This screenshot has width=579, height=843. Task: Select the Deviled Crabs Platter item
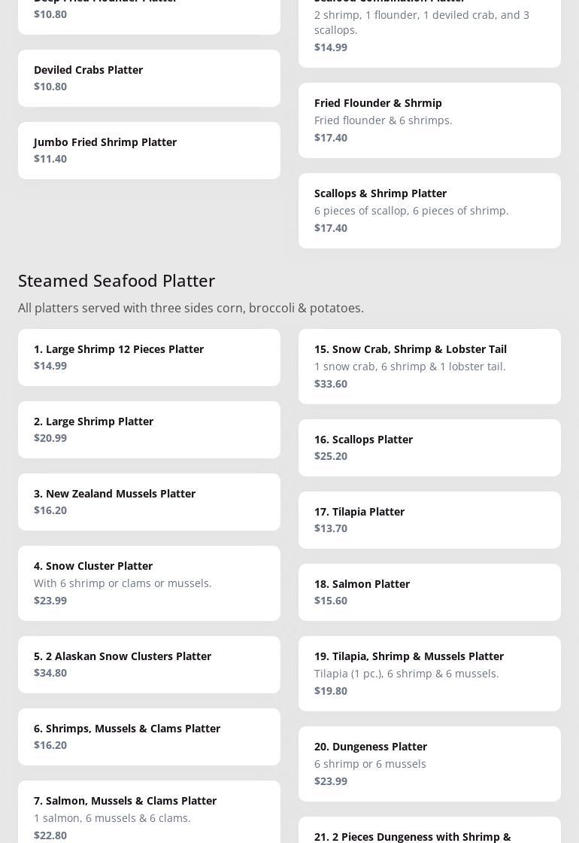pyautogui.click(x=149, y=78)
